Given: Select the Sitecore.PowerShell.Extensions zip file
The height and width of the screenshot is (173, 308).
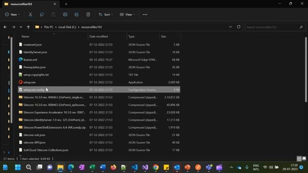Looking at the screenshot, I should [x=99, y=127].
